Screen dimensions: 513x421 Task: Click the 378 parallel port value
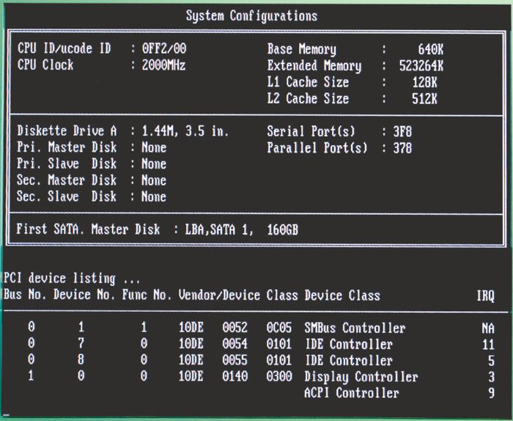click(402, 148)
